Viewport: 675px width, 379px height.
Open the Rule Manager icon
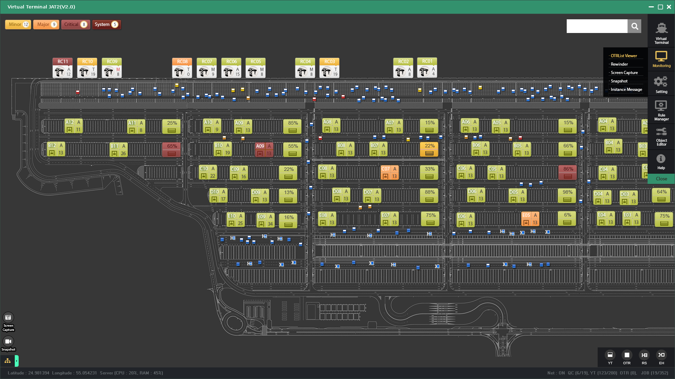click(x=661, y=110)
